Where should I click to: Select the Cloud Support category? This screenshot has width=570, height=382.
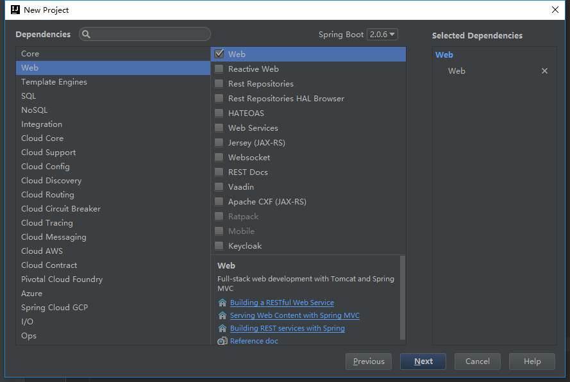tap(113, 153)
